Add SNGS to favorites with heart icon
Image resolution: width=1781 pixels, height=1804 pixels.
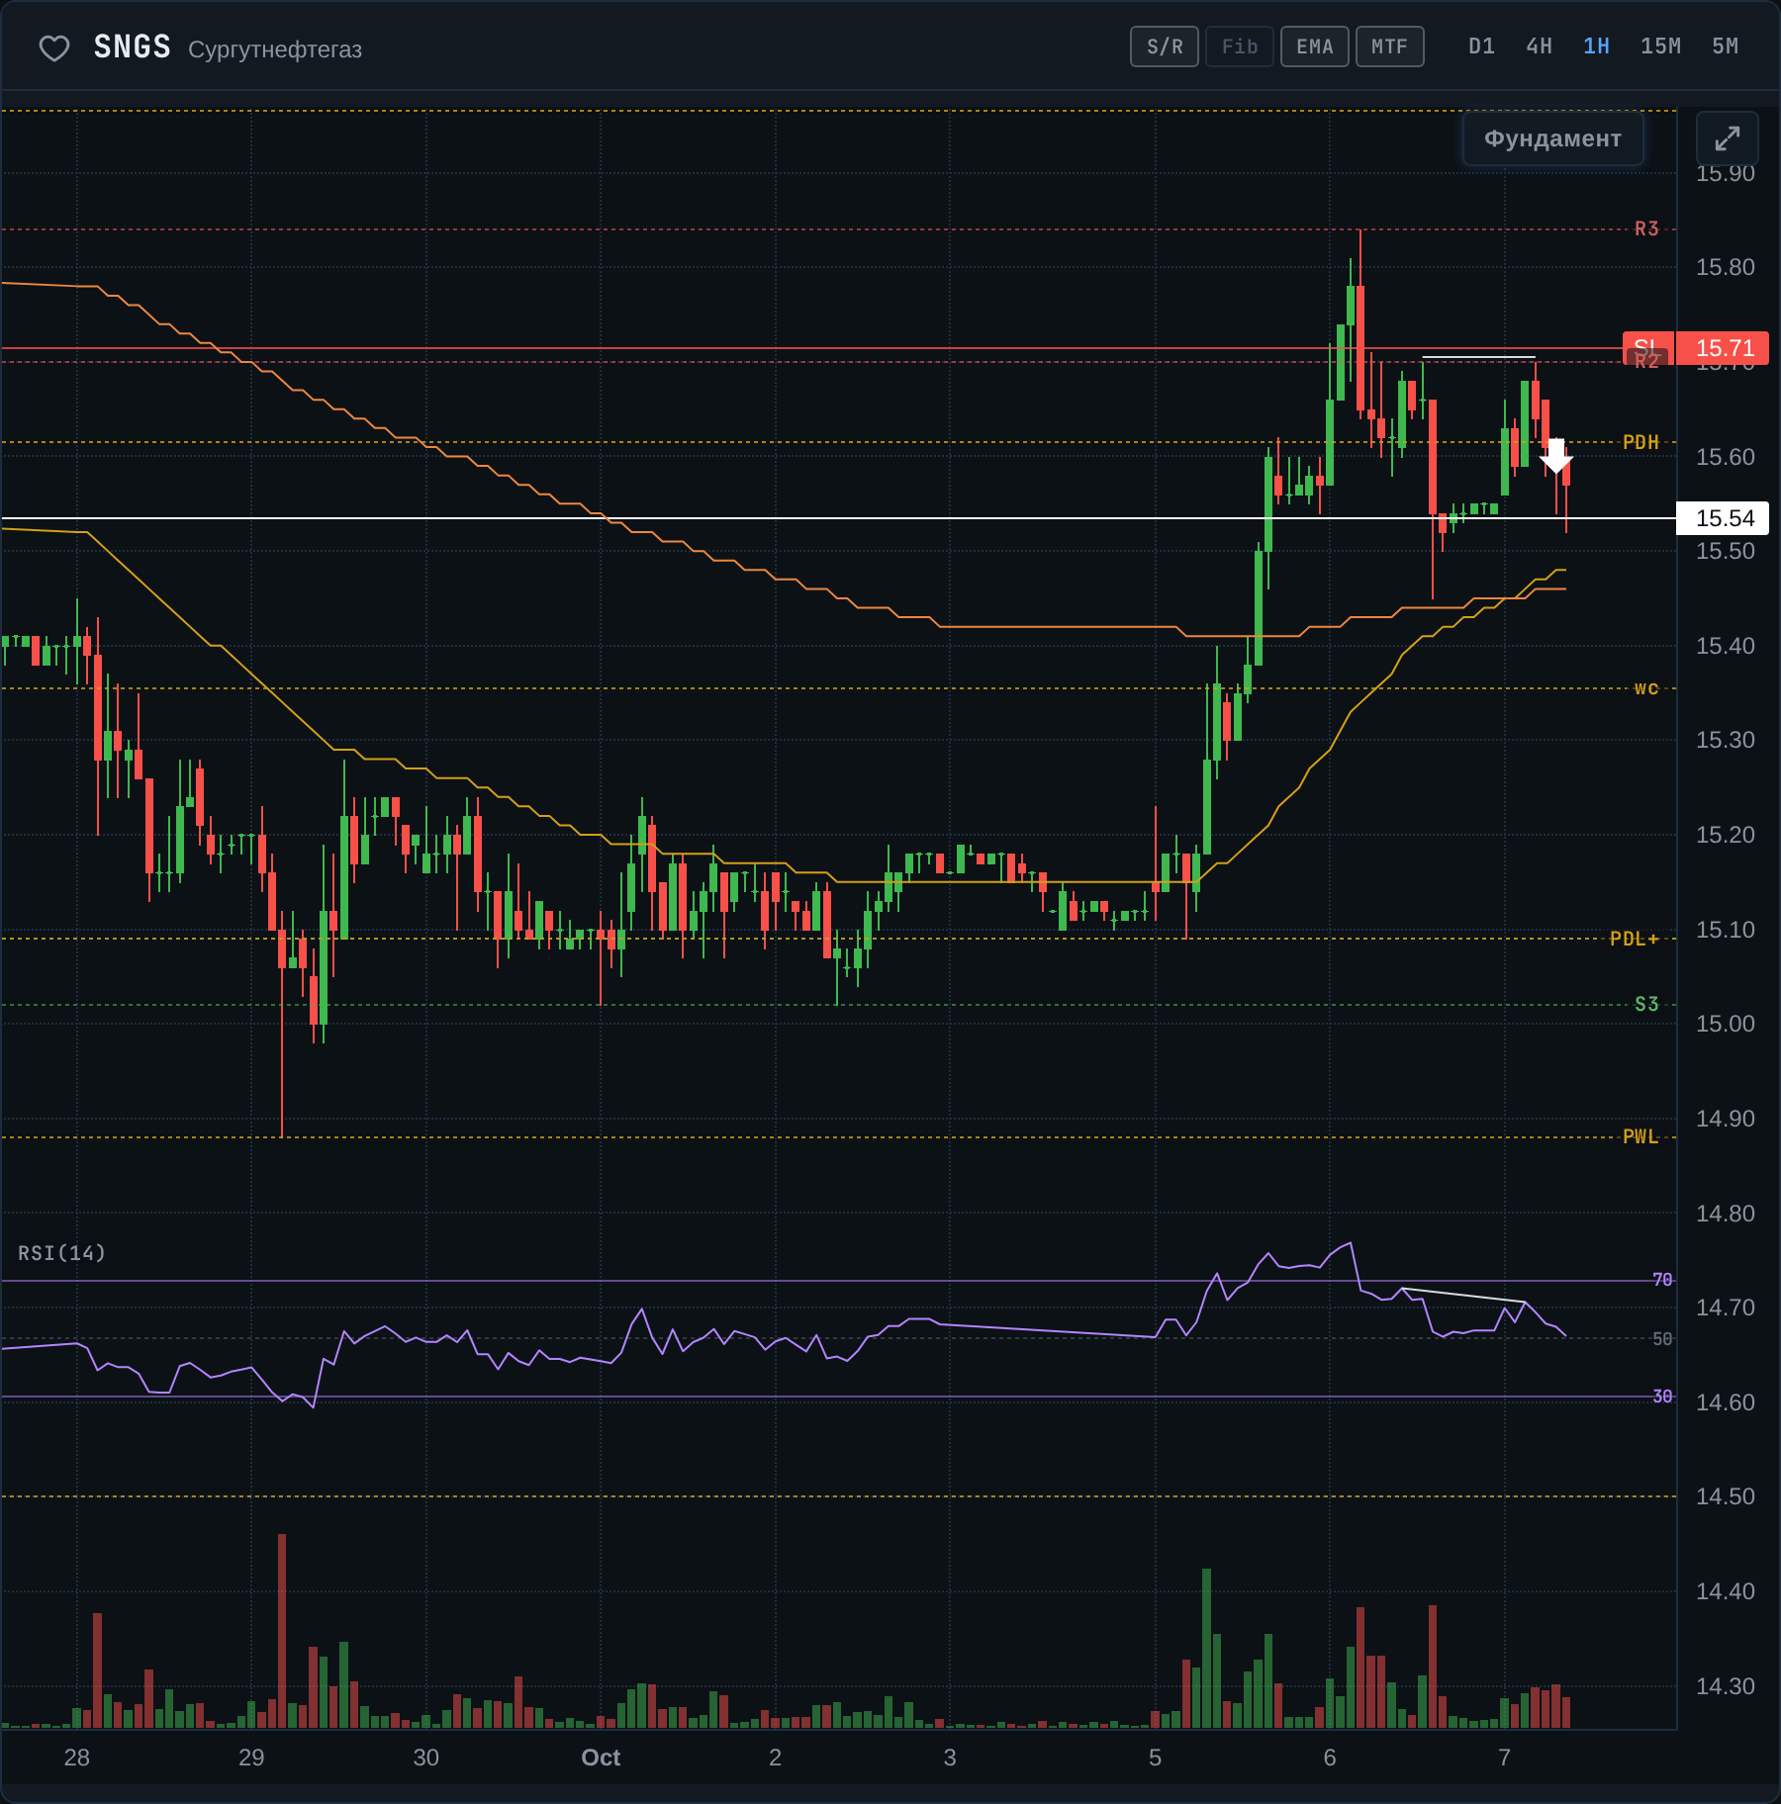click(x=54, y=47)
